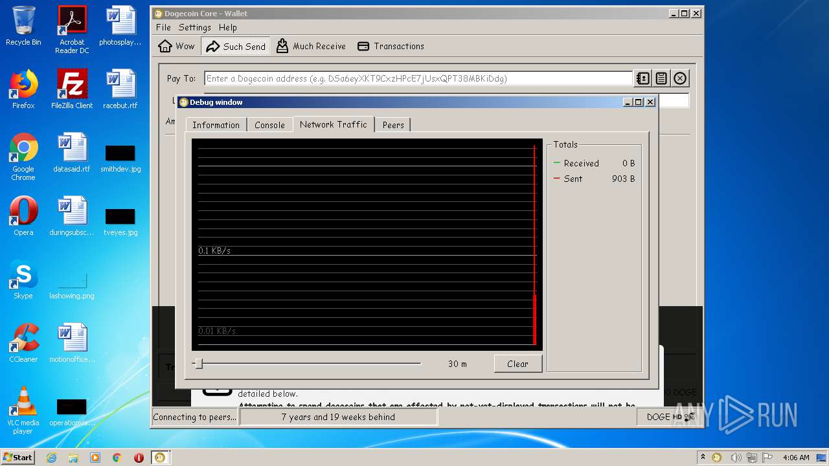Select the lashowing.png file icon
The height and width of the screenshot is (466, 829).
pyautogui.click(x=72, y=285)
